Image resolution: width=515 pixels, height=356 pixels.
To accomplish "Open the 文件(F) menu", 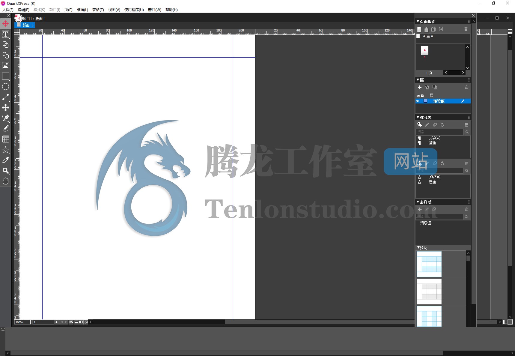I will coord(8,10).
